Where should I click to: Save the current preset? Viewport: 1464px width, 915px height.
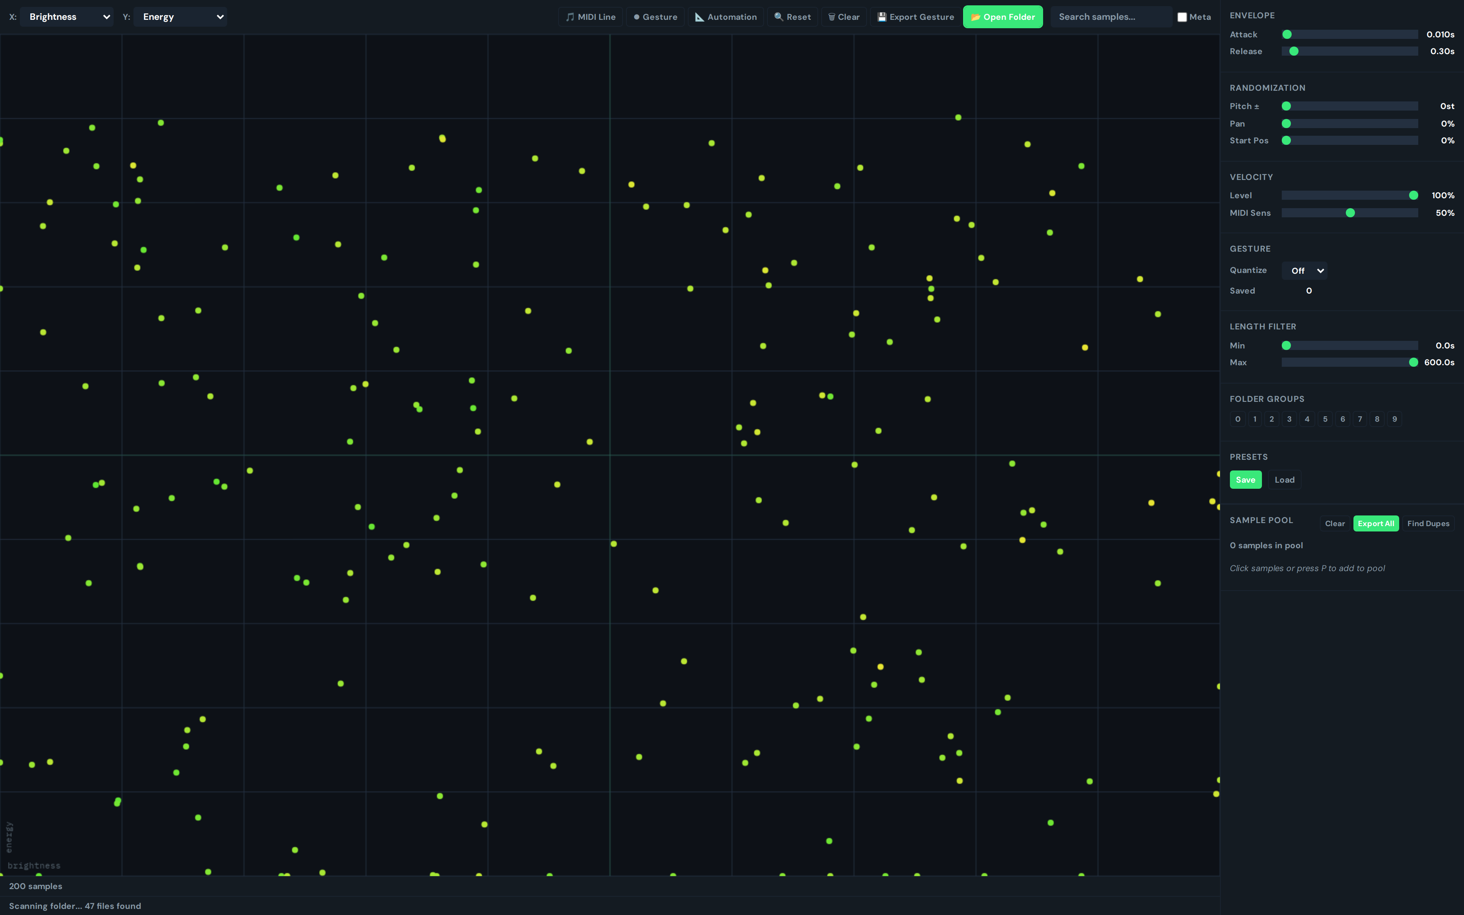coord(1246,480)
